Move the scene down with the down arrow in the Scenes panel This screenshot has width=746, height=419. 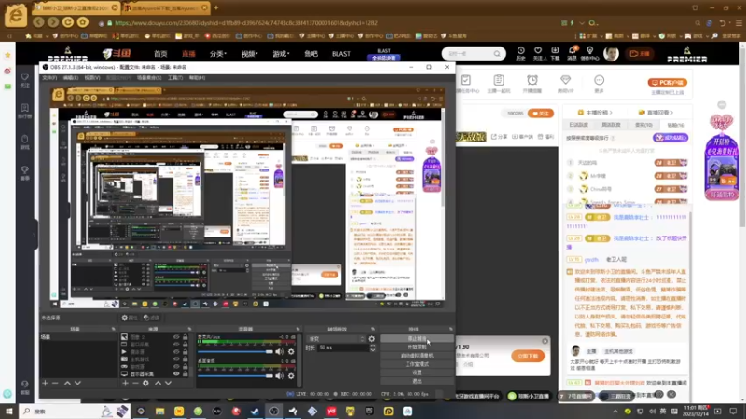click(77, 383)
